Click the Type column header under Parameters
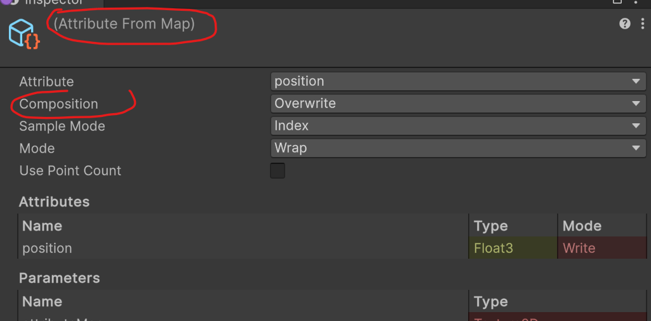 [490, 301]
